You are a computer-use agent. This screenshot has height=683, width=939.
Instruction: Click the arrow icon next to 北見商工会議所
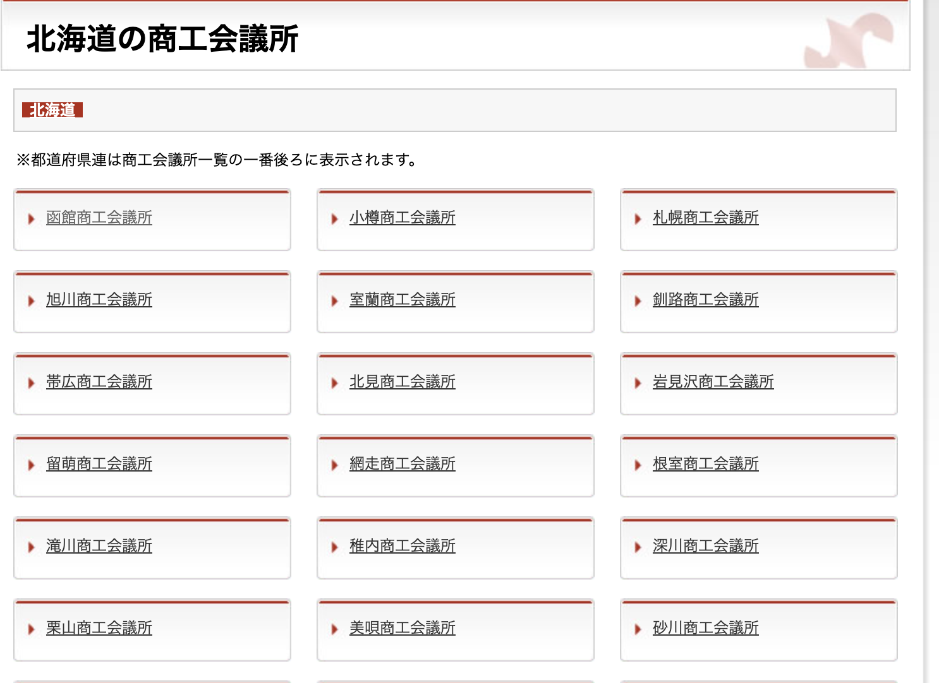(x=334, y=383)
